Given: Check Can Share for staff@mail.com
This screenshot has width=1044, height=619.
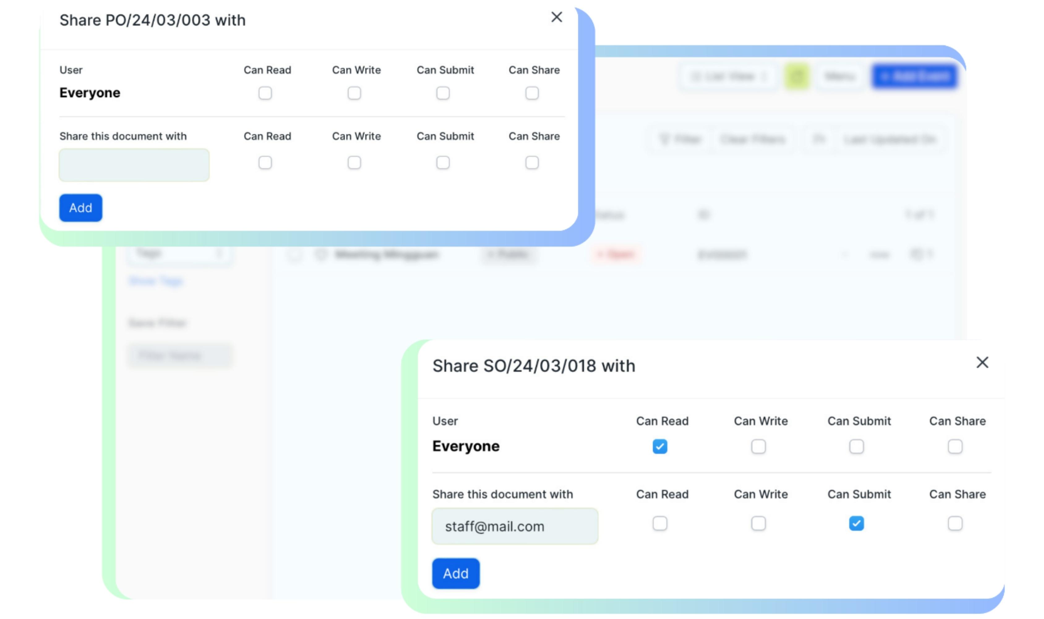Looking at the screenshot, I should (955, 524).
